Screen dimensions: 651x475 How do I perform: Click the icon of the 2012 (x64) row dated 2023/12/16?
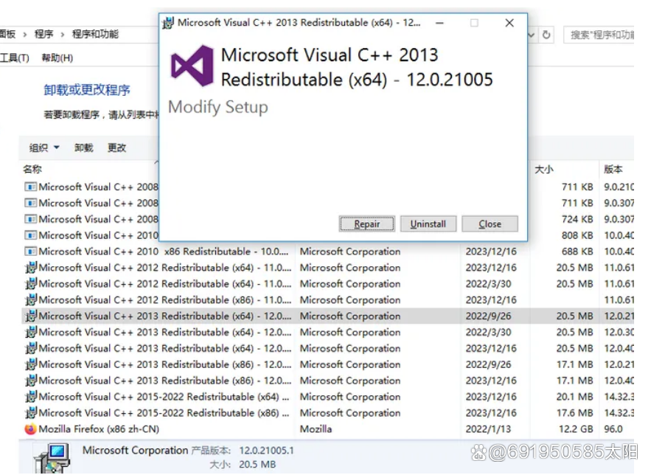[31, 268]
